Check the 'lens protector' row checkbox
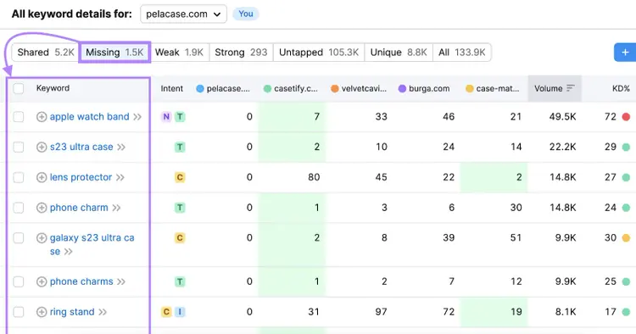The image size is (636, 334). coord(19,177)
